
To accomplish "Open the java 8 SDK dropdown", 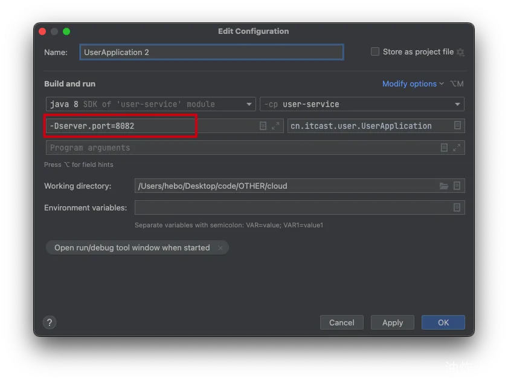I will click(x=150, y=104).
